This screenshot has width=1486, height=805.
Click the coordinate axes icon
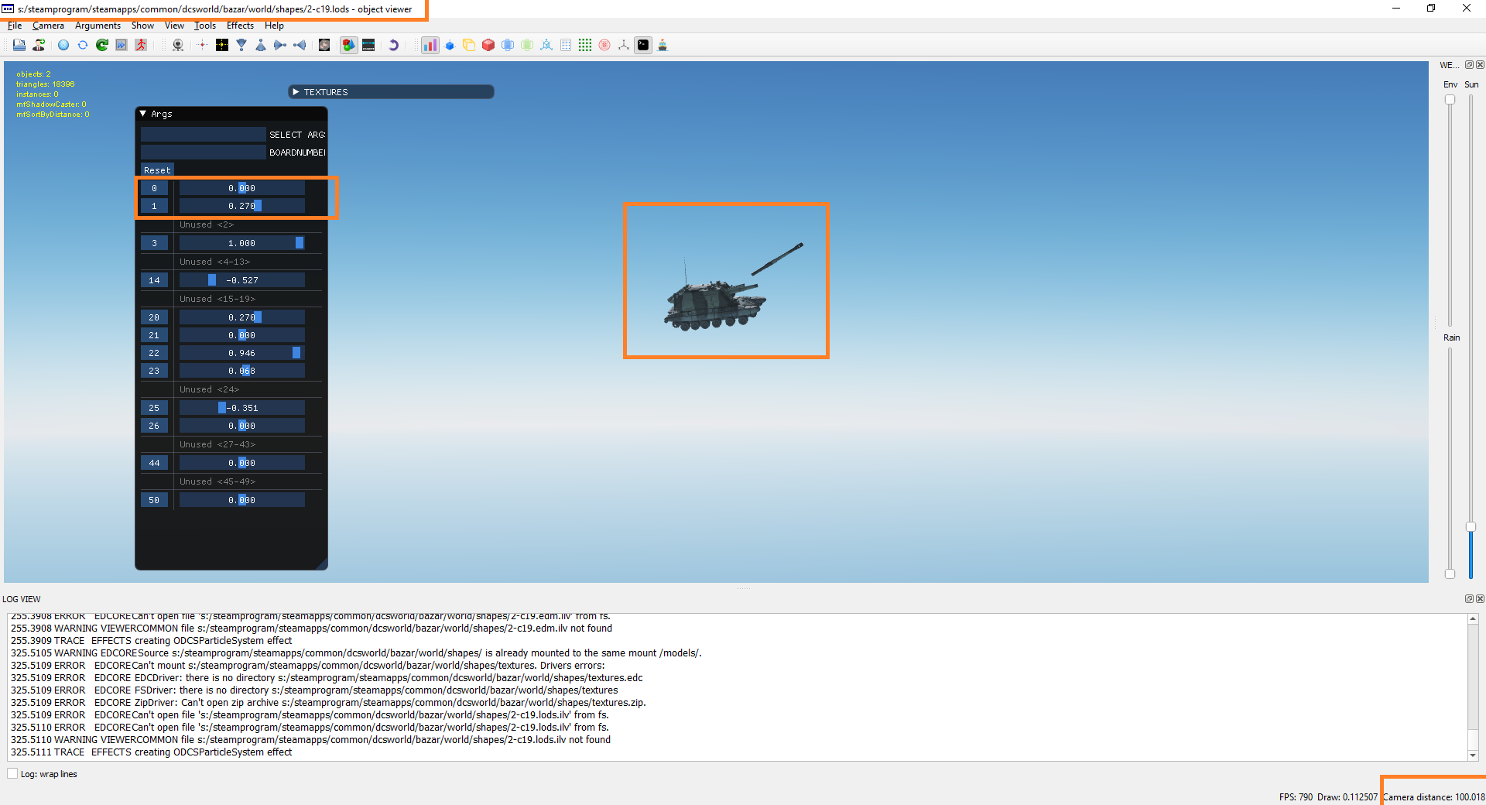(x=624, y=45)
